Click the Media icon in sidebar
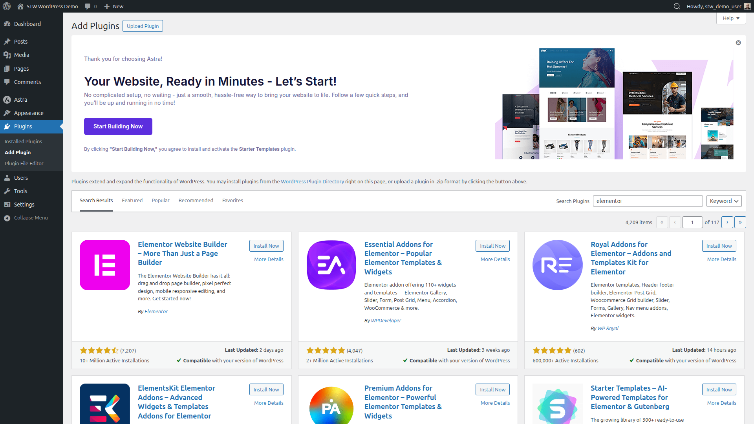 click(7, 55)
